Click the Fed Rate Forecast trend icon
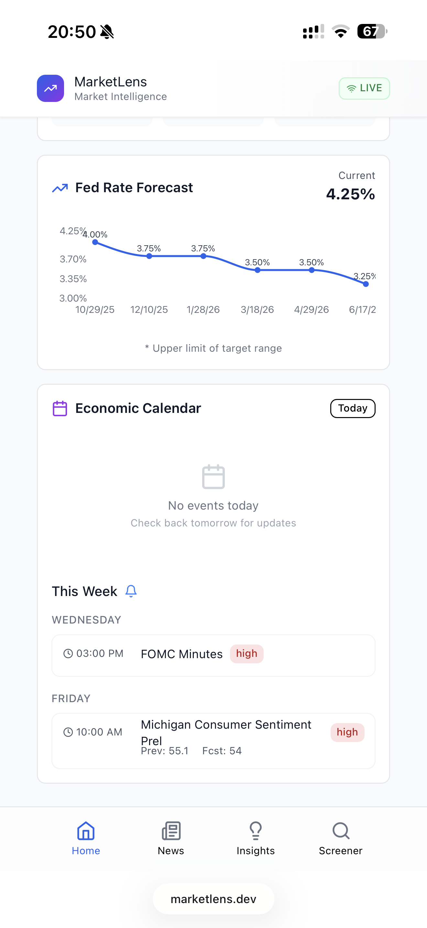 coord(60,188)
